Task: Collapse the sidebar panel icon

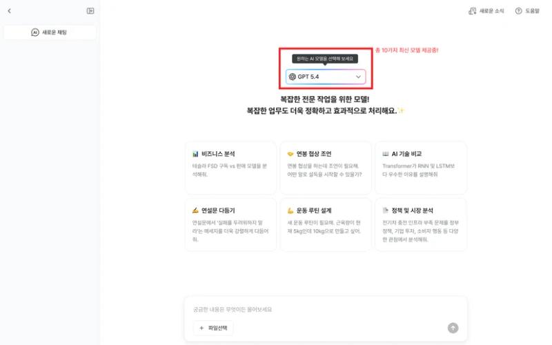Action: (90, 11)
